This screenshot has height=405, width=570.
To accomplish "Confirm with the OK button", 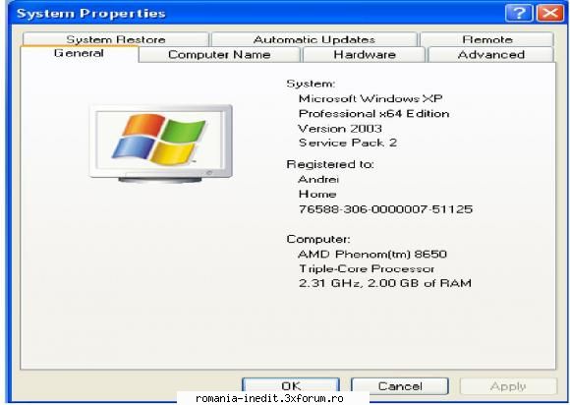I will pyautogui.click(x=291, y=385).
